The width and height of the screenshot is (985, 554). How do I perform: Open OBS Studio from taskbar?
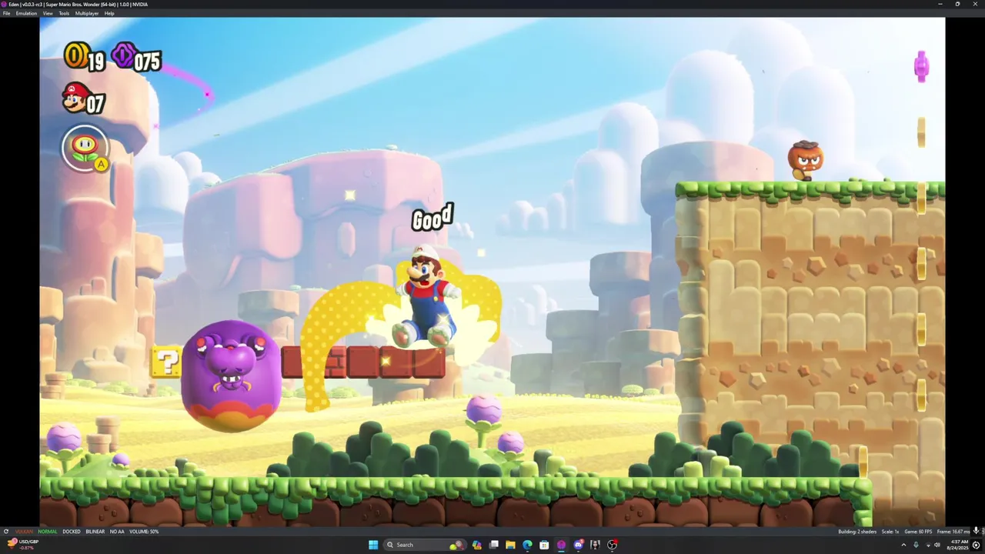613,545
